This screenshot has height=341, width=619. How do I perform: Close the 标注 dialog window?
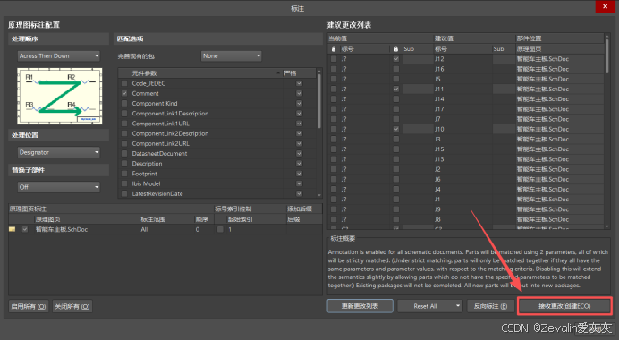[605, 6]
